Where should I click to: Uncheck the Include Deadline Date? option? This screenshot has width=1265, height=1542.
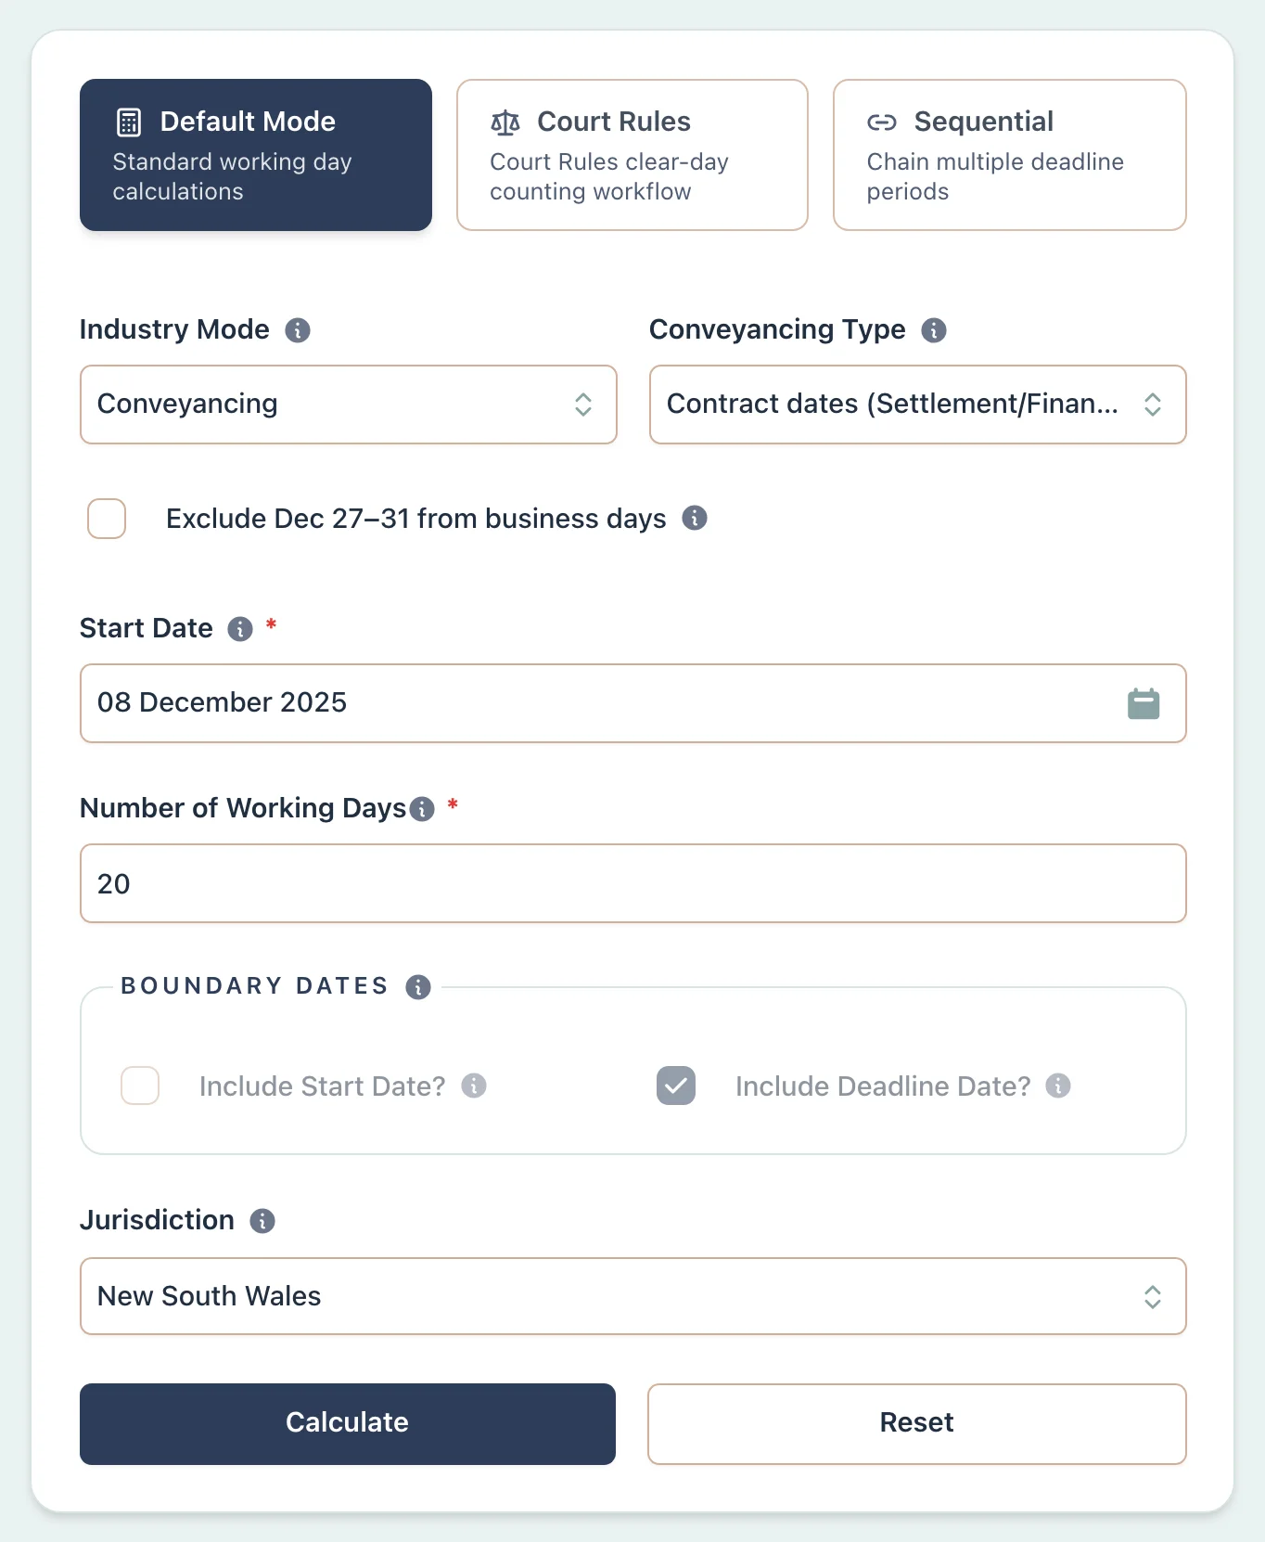pos(675,1086)
